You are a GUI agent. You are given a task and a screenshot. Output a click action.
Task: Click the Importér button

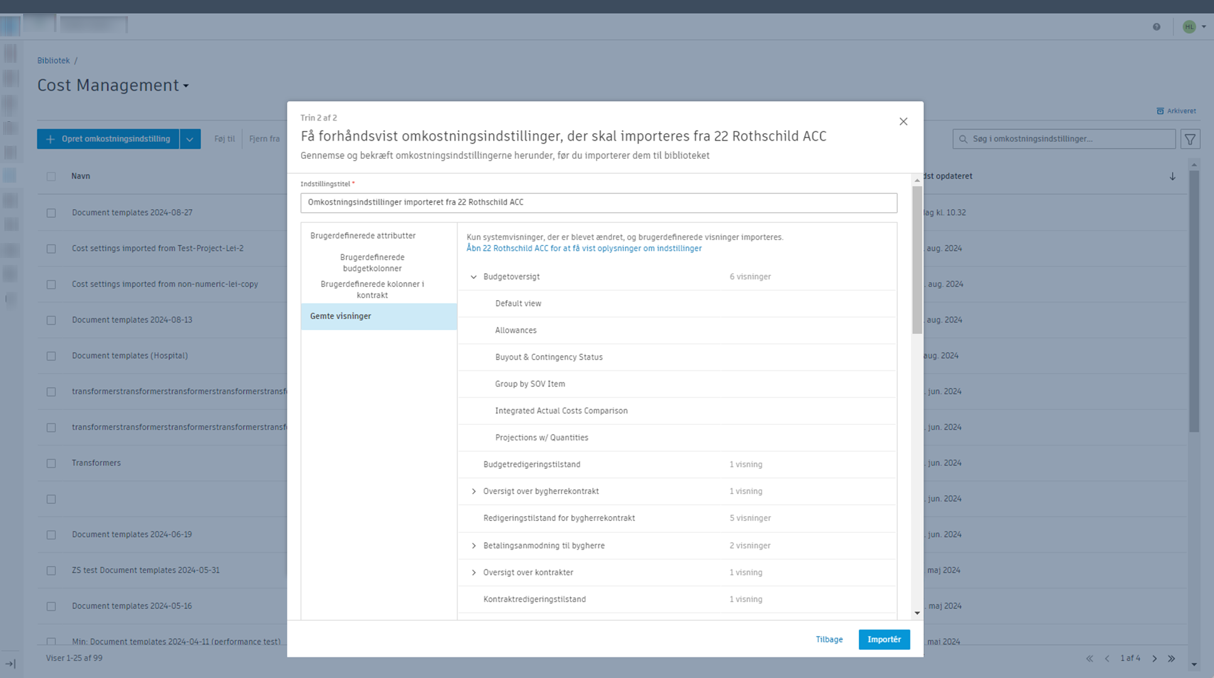[x=883, y=640]
